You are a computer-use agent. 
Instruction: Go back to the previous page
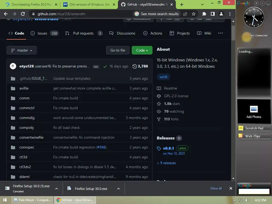coord(6,14)
